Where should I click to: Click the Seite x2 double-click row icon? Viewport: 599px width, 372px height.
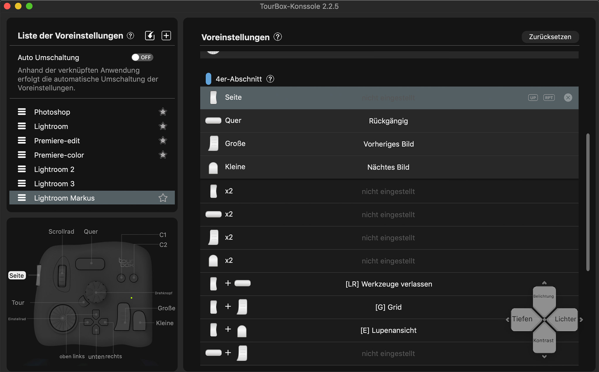pyautogui.click(x=214, y=191)
